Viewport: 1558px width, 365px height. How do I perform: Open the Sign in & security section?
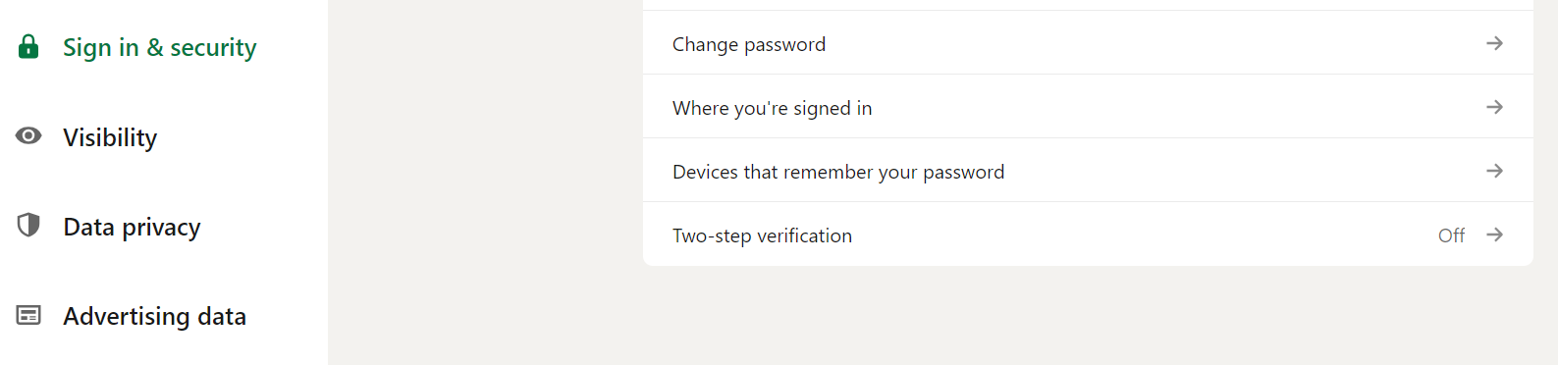[159, 47]
